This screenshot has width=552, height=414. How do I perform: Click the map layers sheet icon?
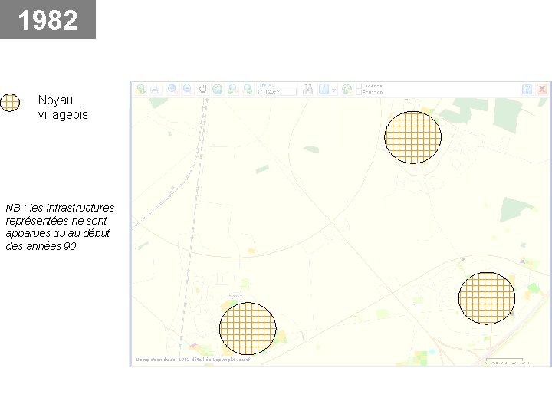324,89
